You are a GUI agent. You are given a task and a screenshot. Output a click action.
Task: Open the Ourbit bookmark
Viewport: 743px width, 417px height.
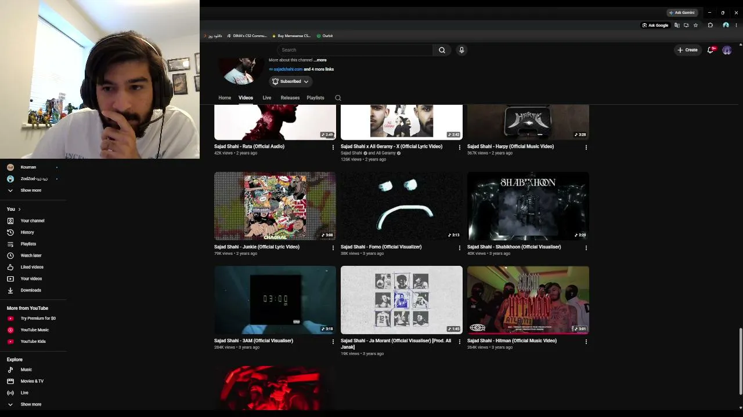pos(324,36)
